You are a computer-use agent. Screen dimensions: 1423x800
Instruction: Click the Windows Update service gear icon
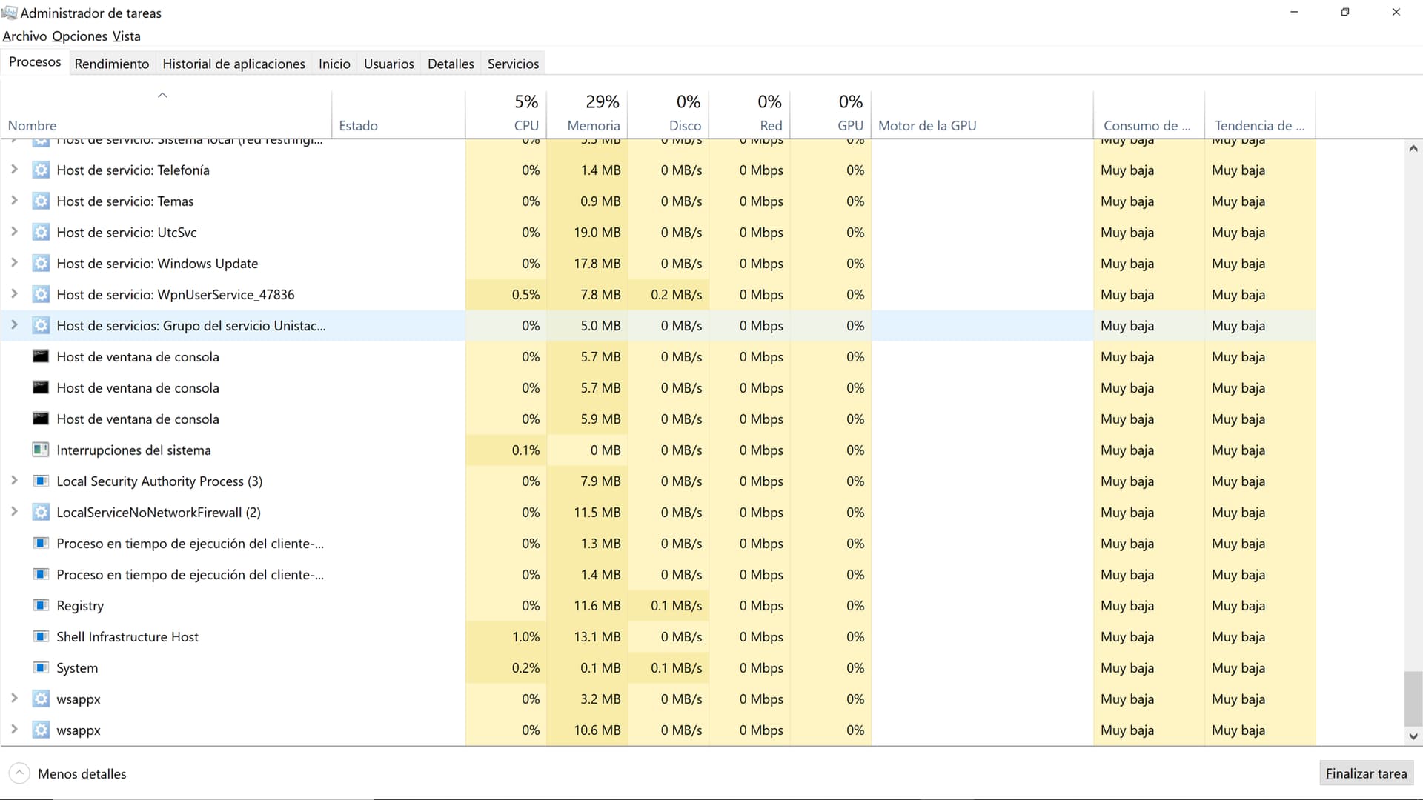click(41, 264)
